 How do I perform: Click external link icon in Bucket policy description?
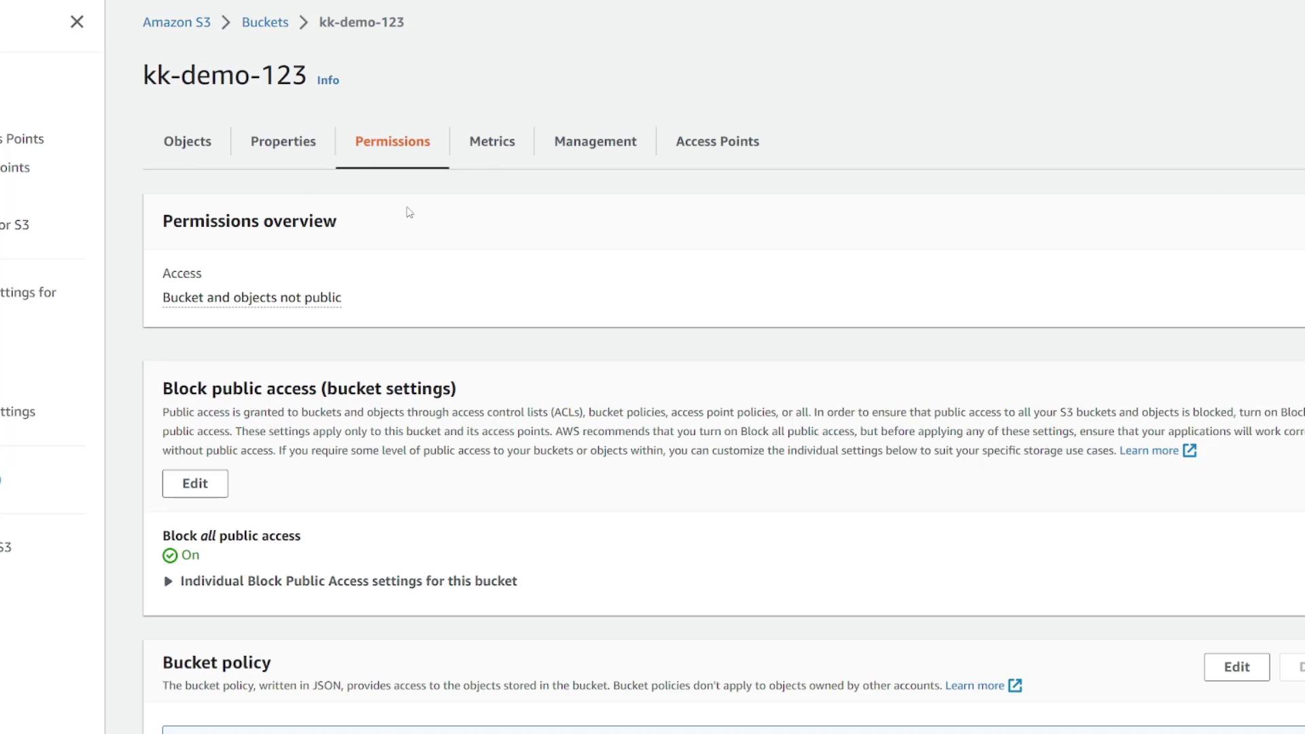[1015, 686]
